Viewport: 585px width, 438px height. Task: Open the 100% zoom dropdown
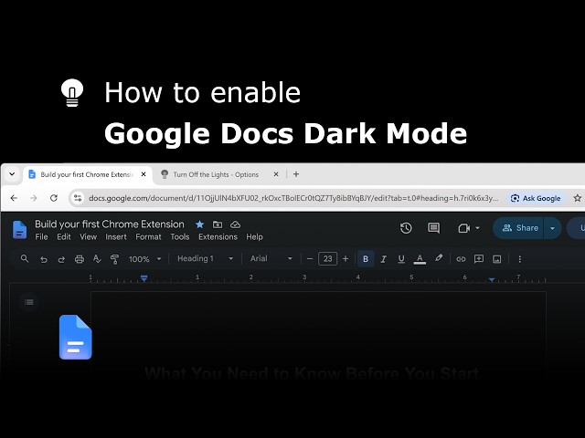click(144, 259)
